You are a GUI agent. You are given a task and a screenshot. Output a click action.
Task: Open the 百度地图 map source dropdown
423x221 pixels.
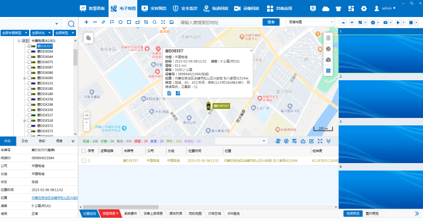click(311, 22)
